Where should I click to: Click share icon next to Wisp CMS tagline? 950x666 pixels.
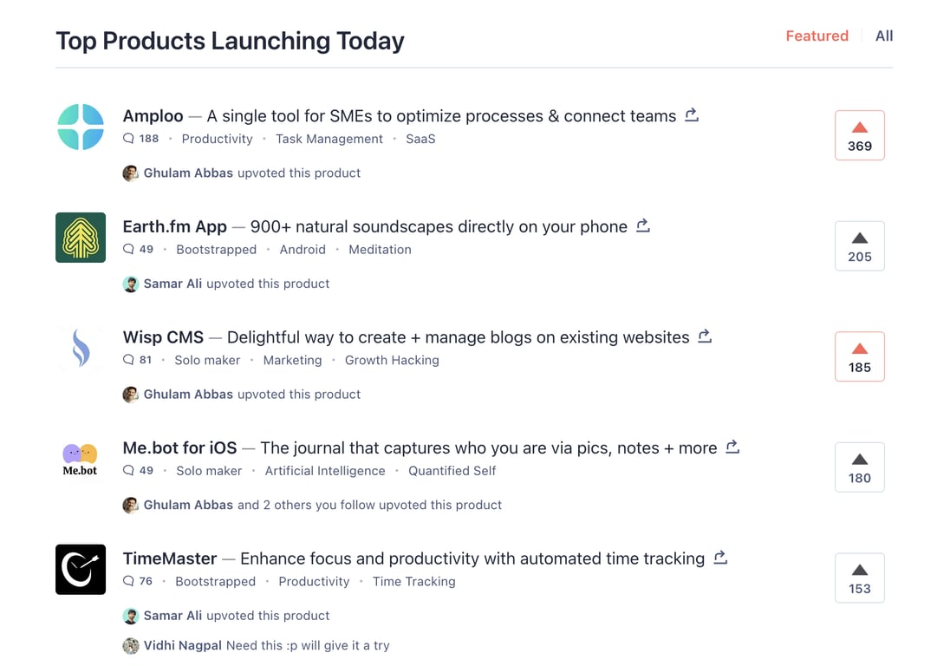point(705,336)
